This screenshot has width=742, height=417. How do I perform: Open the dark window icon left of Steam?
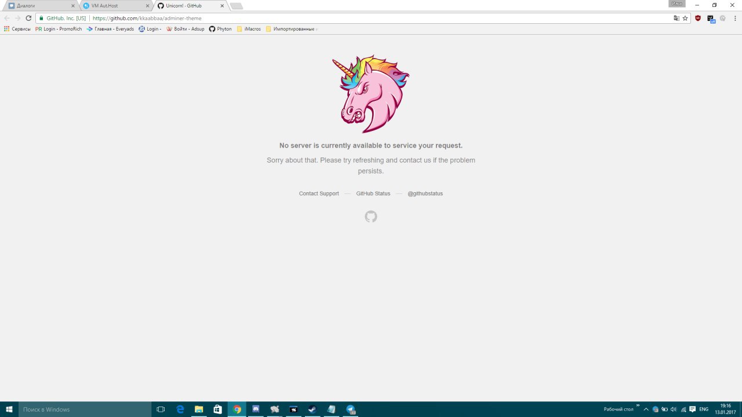pos(294,409)
